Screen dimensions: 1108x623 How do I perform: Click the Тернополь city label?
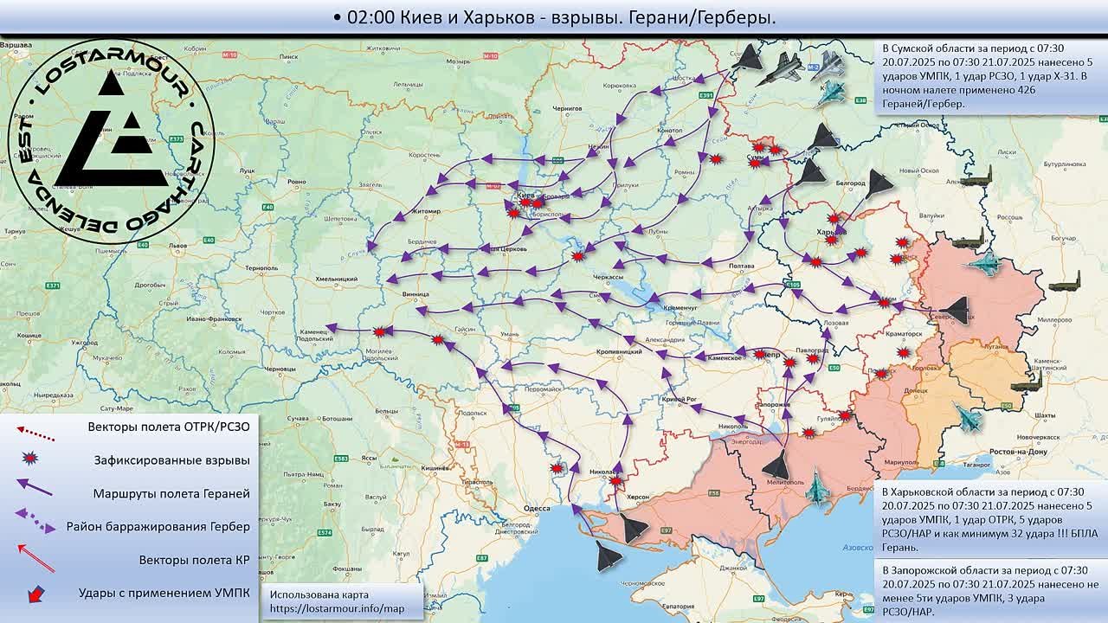pyautogui.click(x=261, y=269)
